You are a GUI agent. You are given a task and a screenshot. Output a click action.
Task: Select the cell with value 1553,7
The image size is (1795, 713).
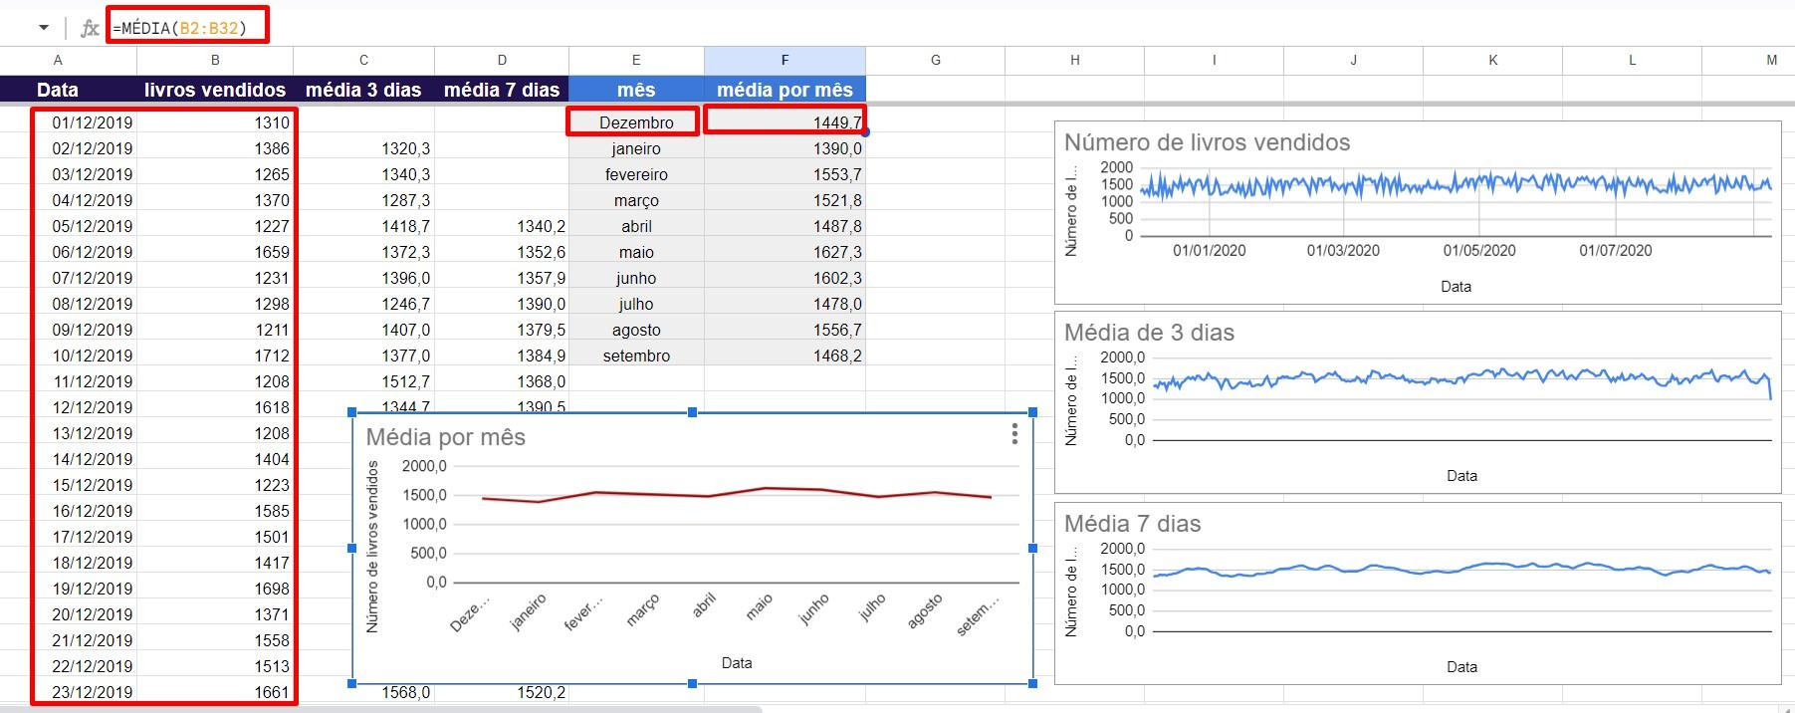(785, 174)
